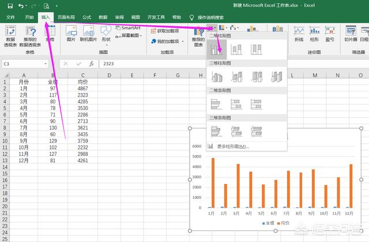Screen dimensions: 369x242
Task: Open the 公式 ribbon tab
Action: click(86, 17)
